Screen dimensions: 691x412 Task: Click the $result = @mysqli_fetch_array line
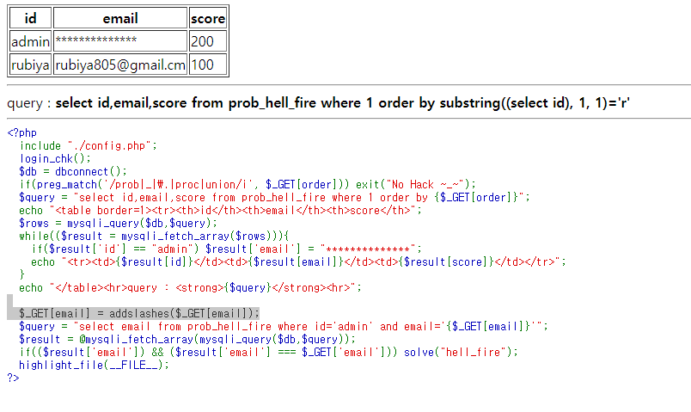[187, 339]
